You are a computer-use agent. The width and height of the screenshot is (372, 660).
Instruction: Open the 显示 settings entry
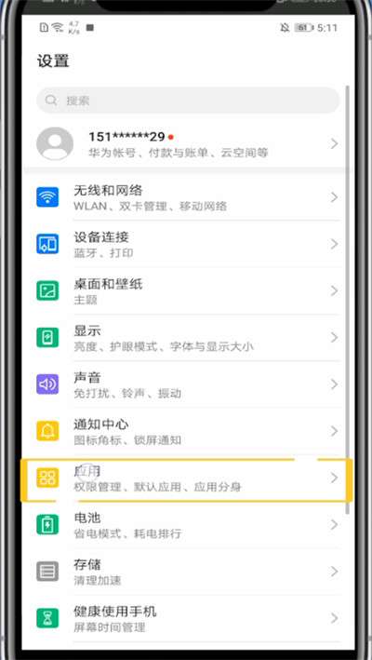(186, 337)
